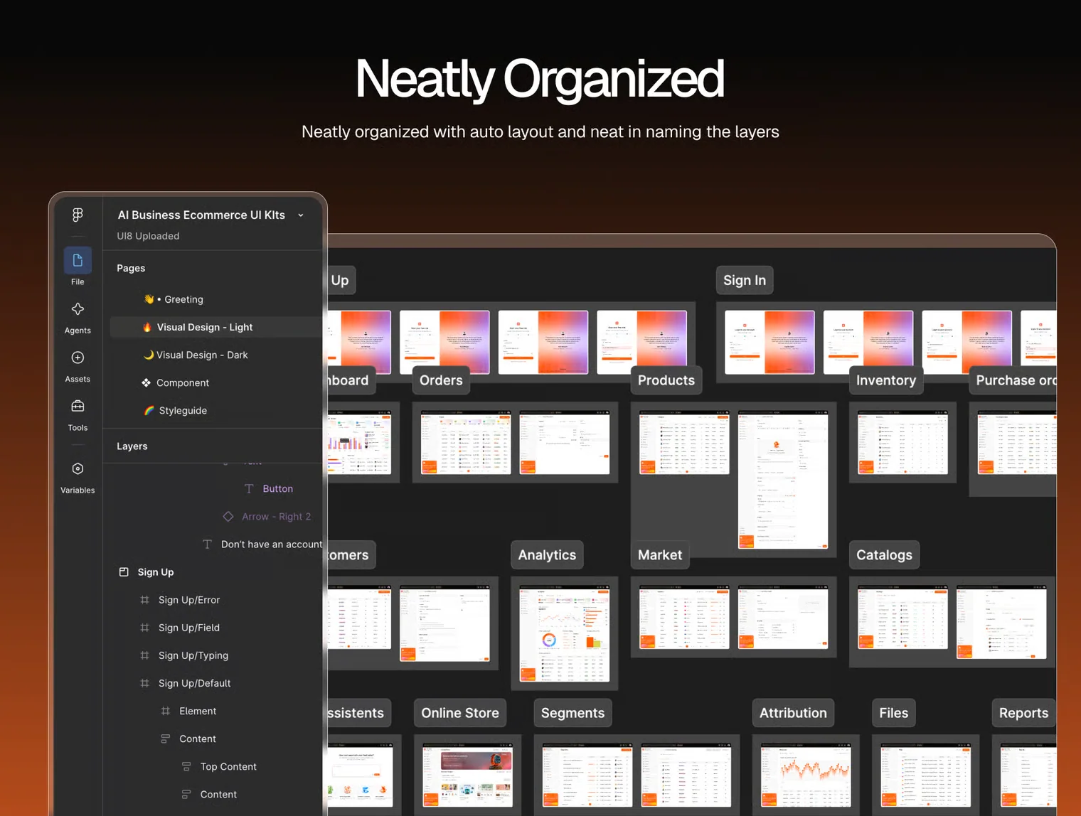Click the Inventory frame thumbnail
Screen dimensions: 1081x816
point(902,442)
